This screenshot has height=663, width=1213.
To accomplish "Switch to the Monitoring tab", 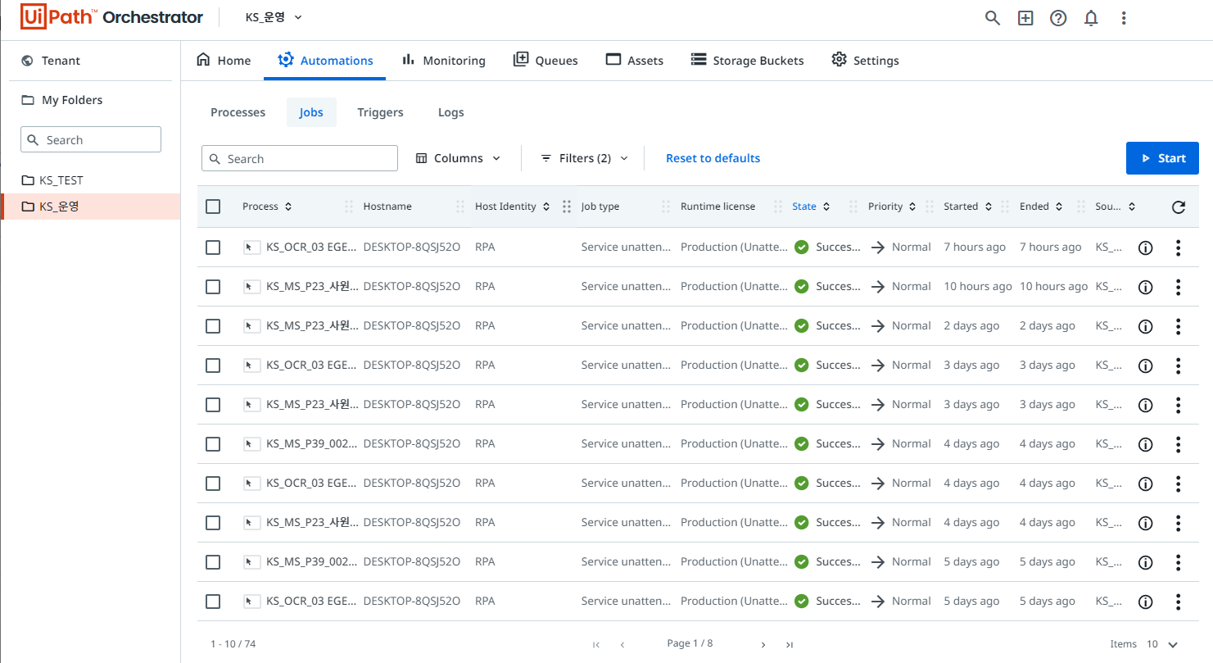I will [443, 61].
